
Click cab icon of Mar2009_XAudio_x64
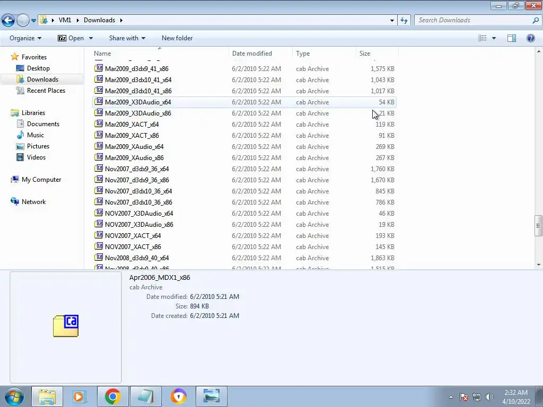pyautogui.click(x=99, y=146)
